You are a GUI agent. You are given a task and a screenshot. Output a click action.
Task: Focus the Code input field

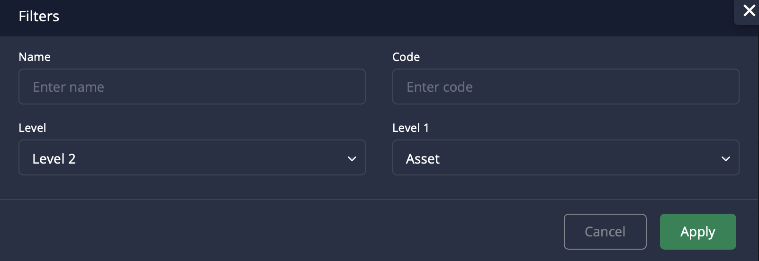coord(565,87)
